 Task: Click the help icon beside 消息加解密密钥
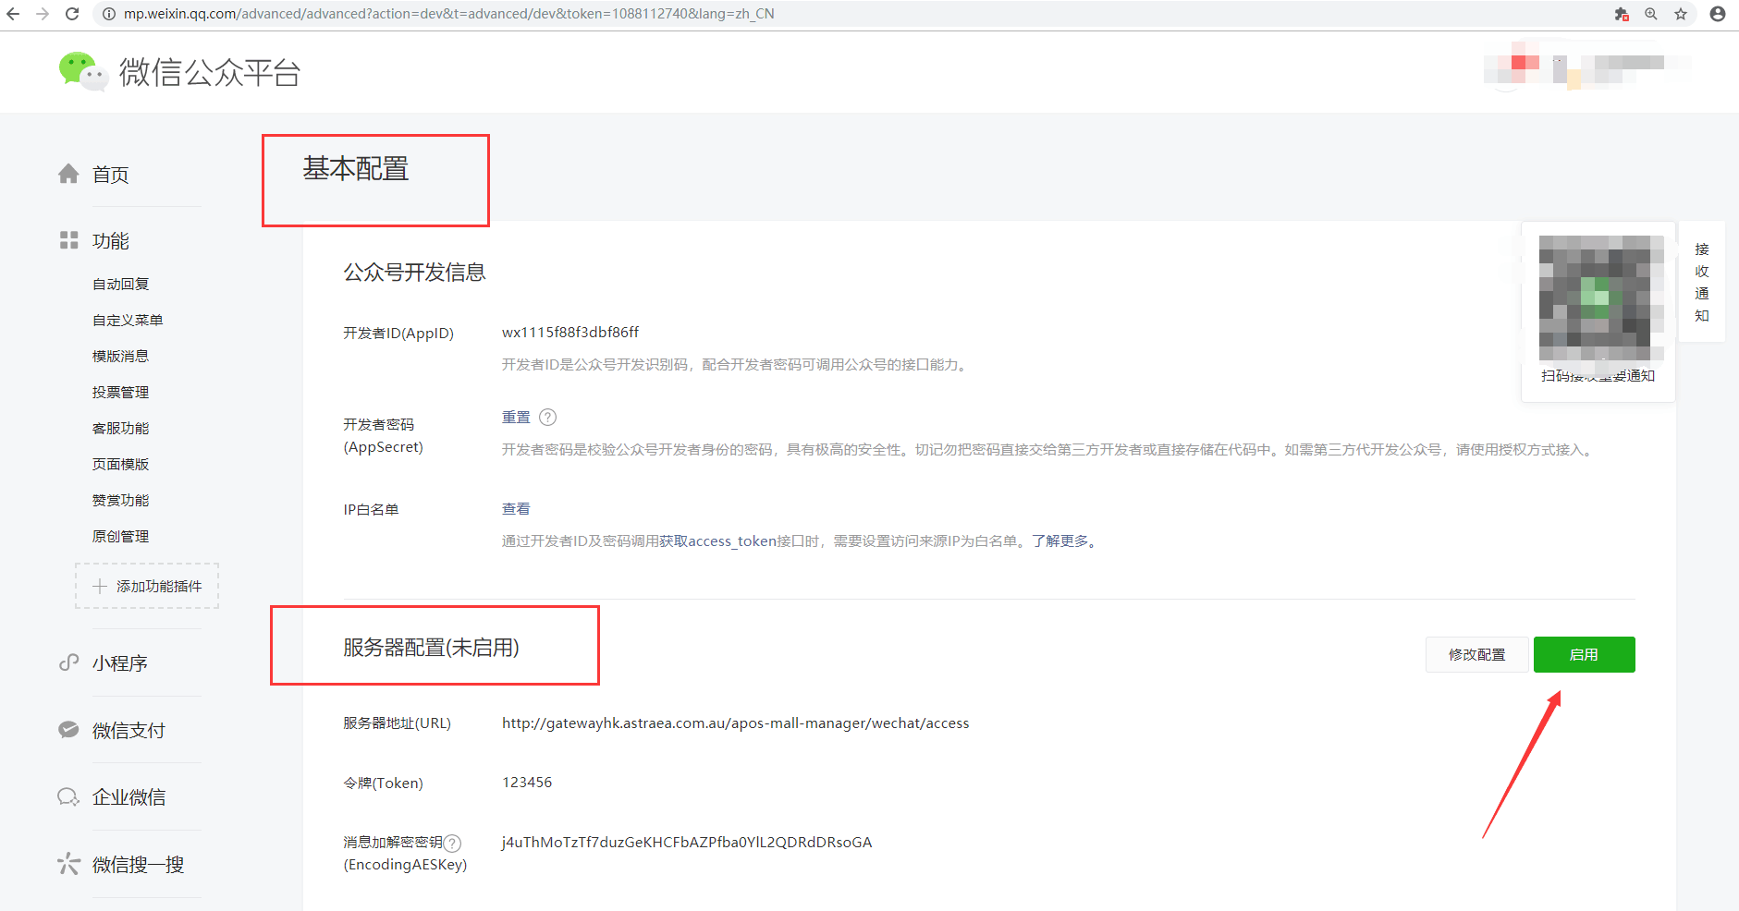tap(452, 843)
